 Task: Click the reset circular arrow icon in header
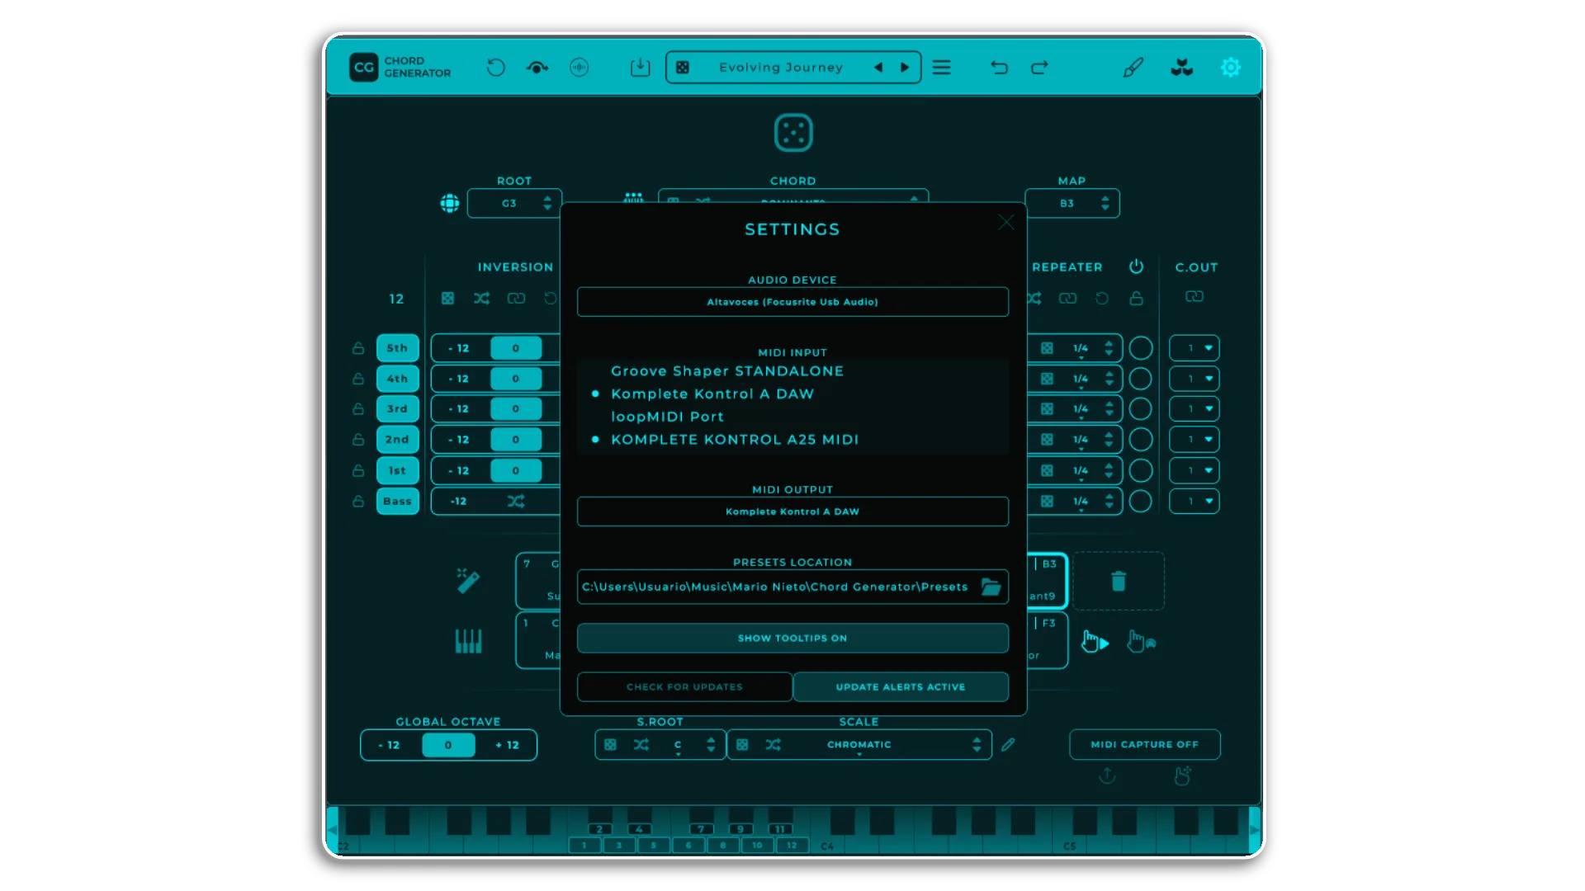coord(495,68)
